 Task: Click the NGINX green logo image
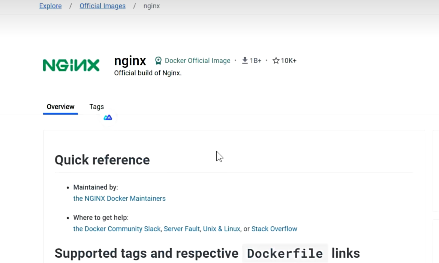(71, 65)
